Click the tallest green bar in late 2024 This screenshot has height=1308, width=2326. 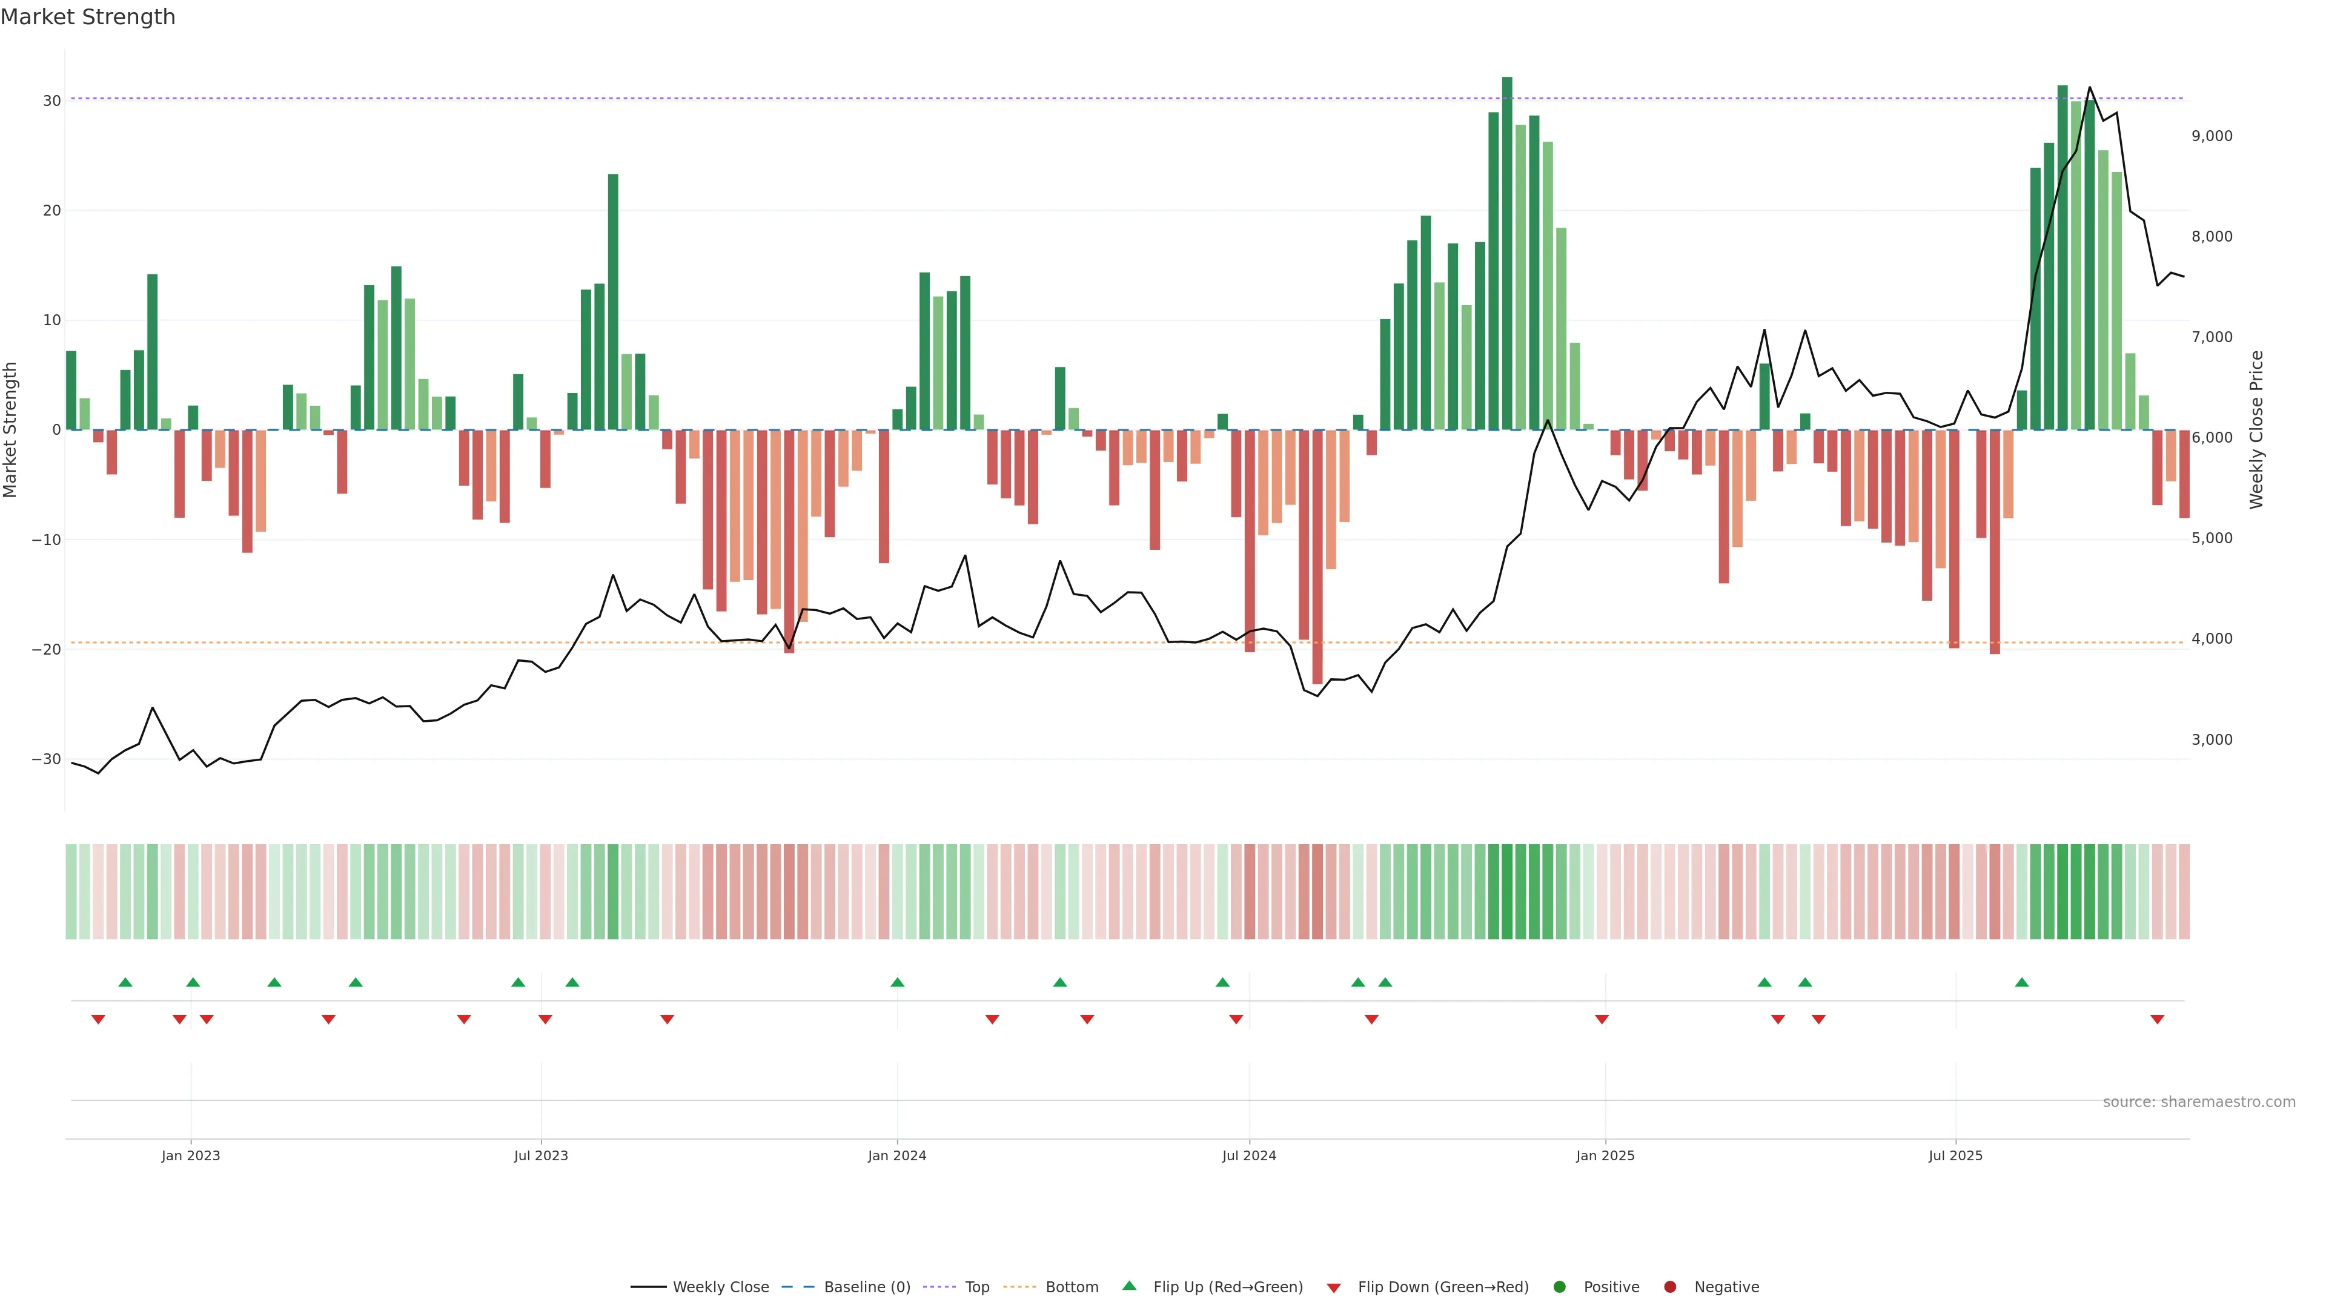[1507, 253]
